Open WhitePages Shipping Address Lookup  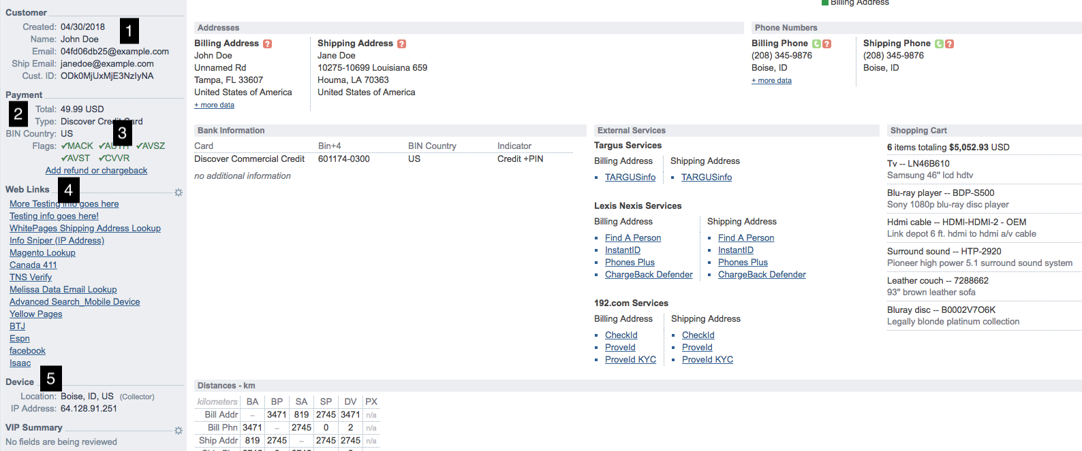85,229
